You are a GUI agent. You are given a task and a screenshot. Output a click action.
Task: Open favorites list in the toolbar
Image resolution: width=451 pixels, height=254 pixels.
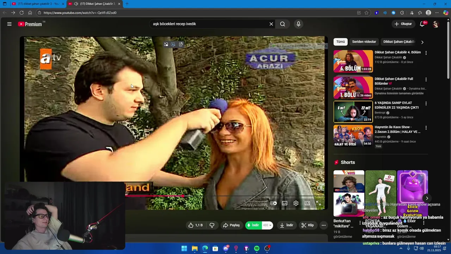point(420,13)
